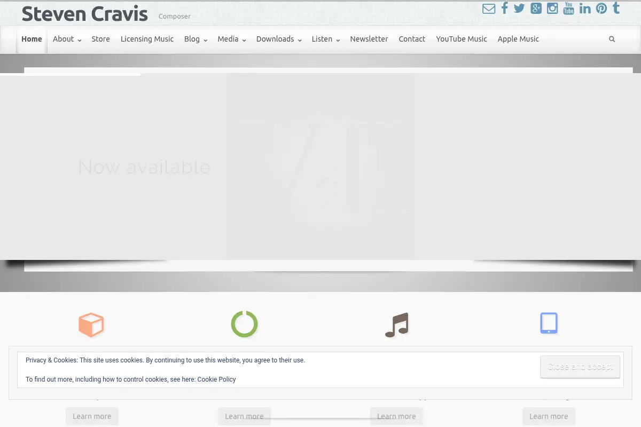The width and height of the screenshot is (641, 427).
Task: Open the search magnifier icon
Action: click(612, 39)
